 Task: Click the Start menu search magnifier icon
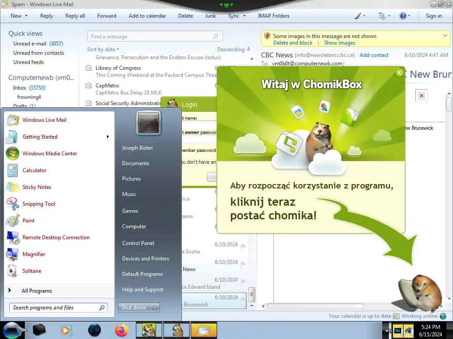[x=102, y=308]
